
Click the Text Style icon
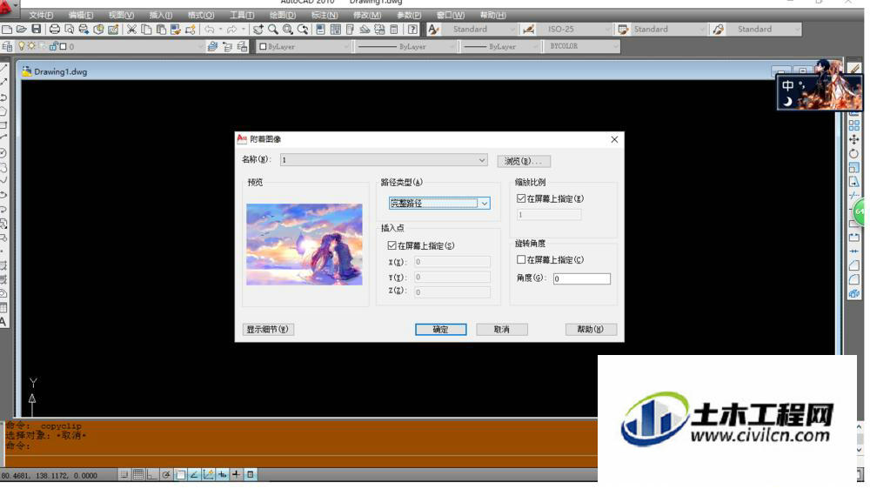(433, 29)
